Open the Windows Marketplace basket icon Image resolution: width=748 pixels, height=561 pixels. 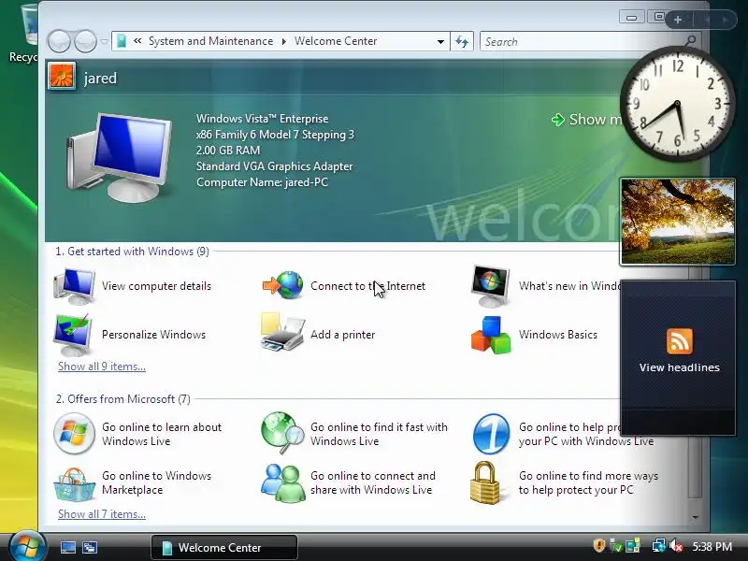click(x=74, y=483)
